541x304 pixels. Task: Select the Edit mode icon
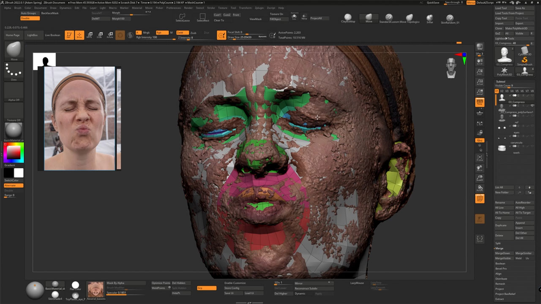click(x=69, y=35)
